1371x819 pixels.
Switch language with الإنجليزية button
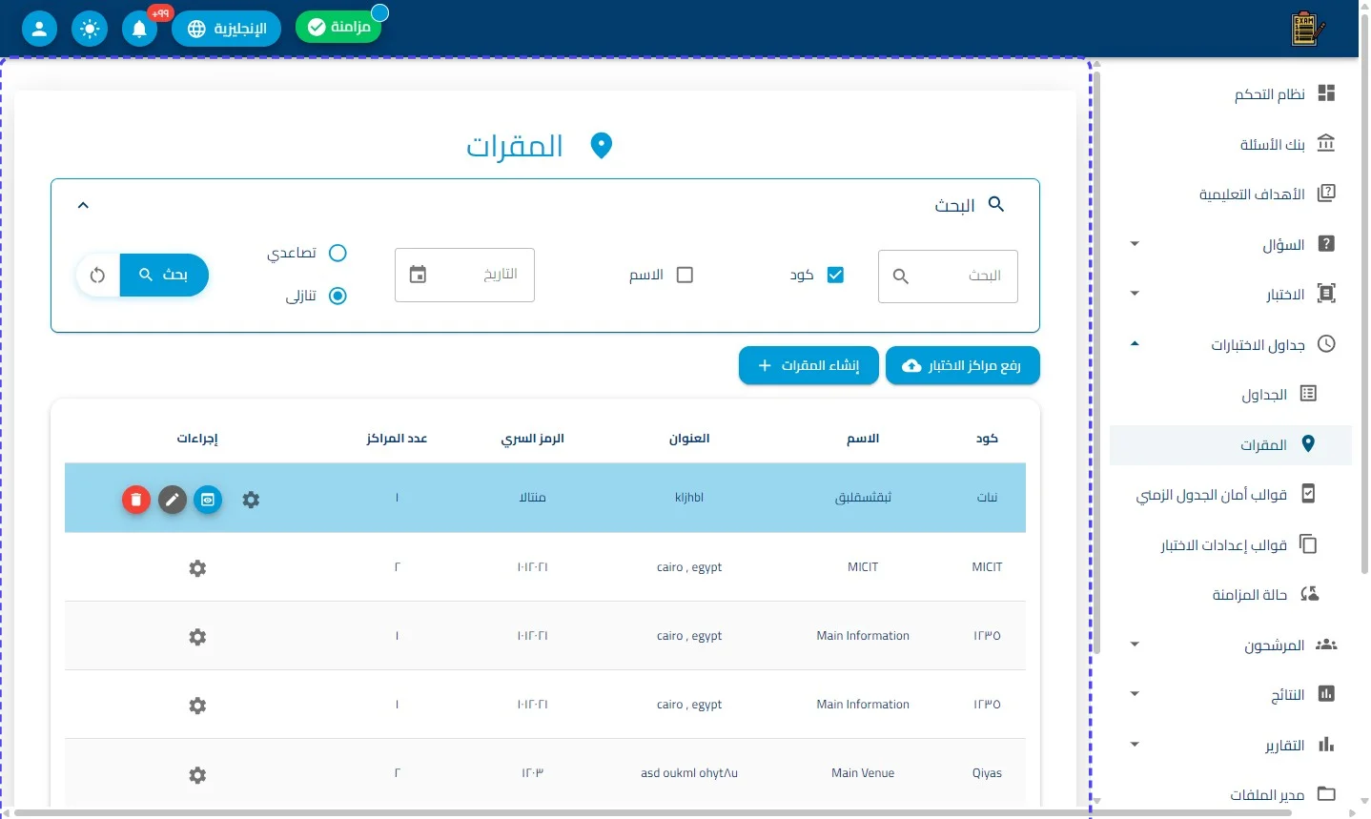click(x=227, y=29)
